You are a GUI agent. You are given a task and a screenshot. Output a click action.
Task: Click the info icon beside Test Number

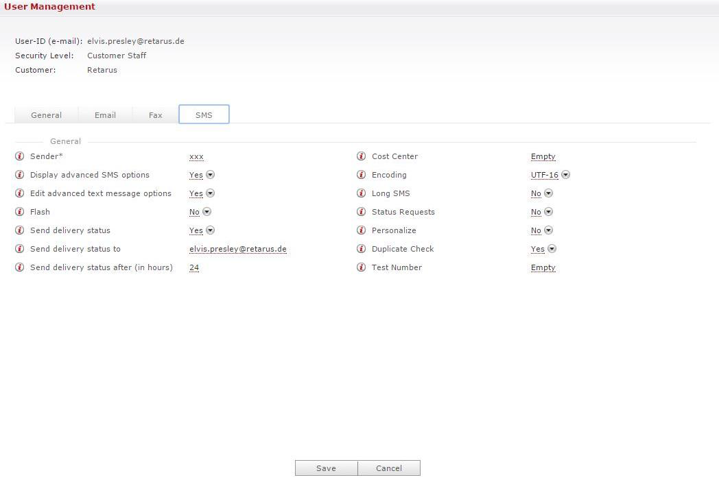361,267
